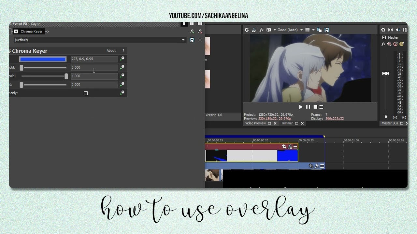Open Event FX on blue event
The image size is (417, 234).
(x=317, y=166)
